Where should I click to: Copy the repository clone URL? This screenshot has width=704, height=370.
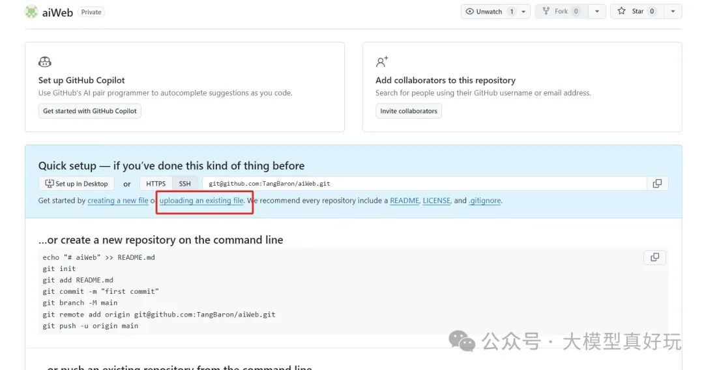657,184
